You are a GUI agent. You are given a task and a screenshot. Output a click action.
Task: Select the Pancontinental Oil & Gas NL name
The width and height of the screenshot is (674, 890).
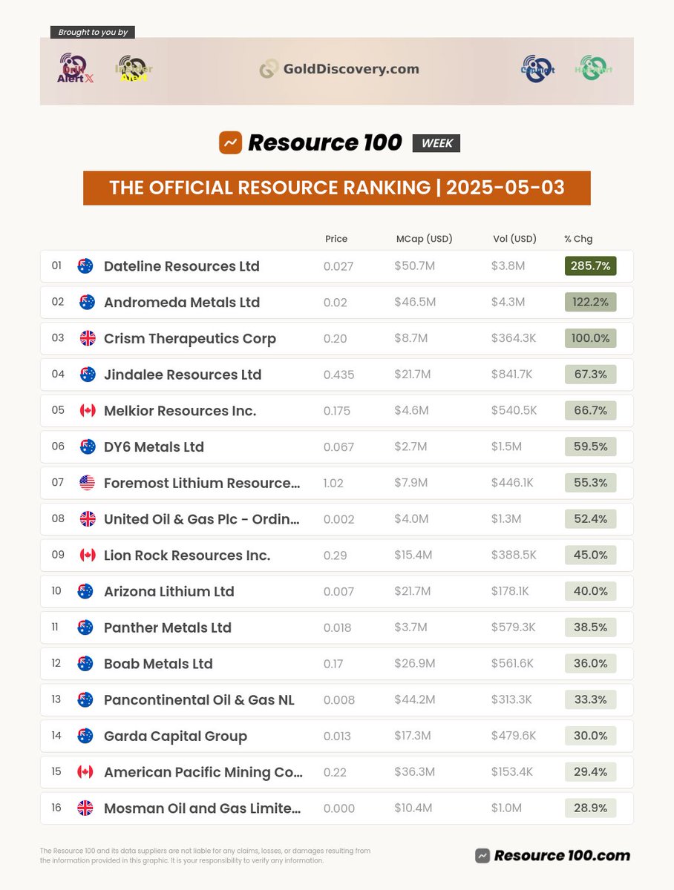[199, 700]
